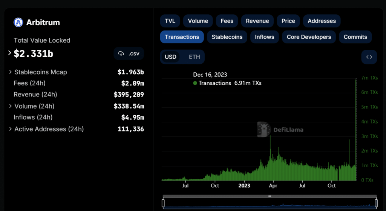Show Addresses on the chart
The height and width of the screenshot is (211, 386).
point(322,21)
